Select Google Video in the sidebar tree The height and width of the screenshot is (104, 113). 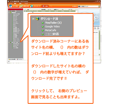(x=16, y=45)
